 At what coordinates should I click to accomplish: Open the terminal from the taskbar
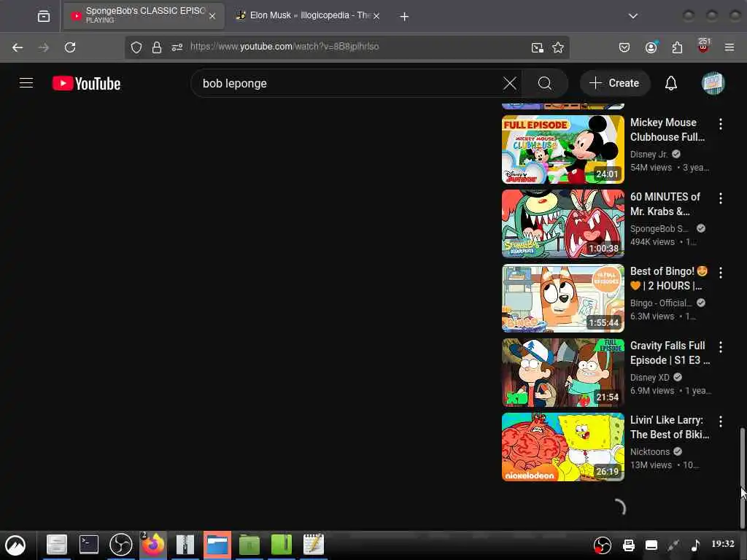pyautogui.click(x=88, y=545)
